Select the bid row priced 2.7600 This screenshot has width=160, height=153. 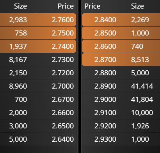(38, 20)
